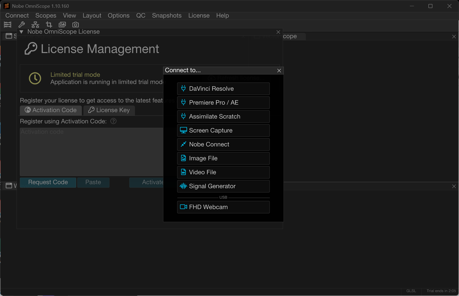The width and height of the screenshot is (459, 296).
Task: Select Nobe Connect source
Action: 223,144
